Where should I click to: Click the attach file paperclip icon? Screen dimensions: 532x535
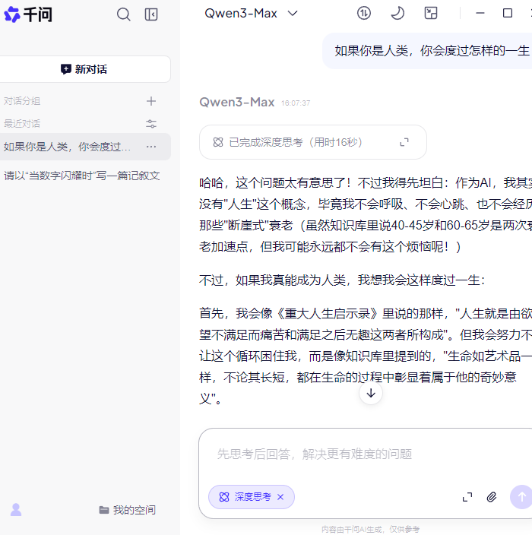492,497
